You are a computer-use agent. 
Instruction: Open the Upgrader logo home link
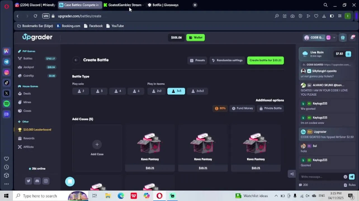37,37
